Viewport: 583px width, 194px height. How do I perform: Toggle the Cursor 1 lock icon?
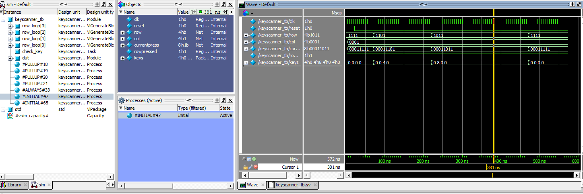click(x=245, y=167)
